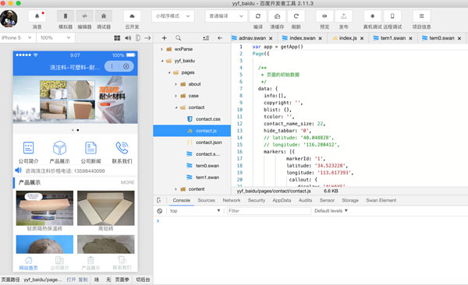Switch to the index.js tab
The width and height of the screenshot is (468, 285).
point(348,38)
